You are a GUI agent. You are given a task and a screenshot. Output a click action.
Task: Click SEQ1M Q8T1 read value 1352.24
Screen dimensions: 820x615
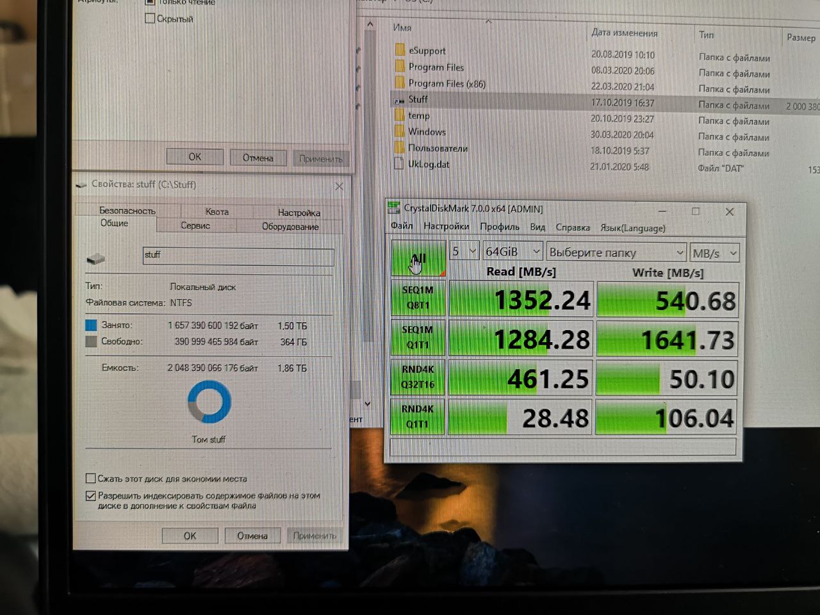(x=520, y=299)
